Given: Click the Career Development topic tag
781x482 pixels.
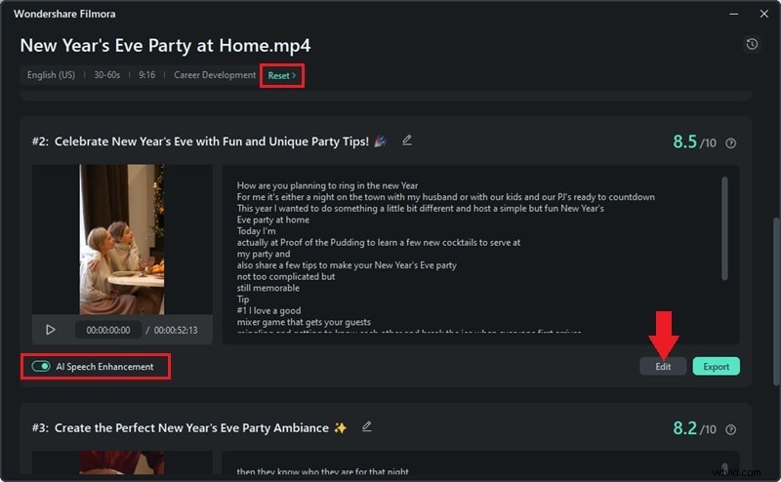Looking at the screenshot, I should click(215, 75).
